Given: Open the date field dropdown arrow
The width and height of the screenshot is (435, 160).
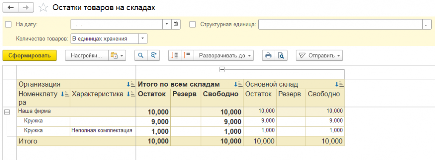Looking at the screenshot, I should (167, 24).
